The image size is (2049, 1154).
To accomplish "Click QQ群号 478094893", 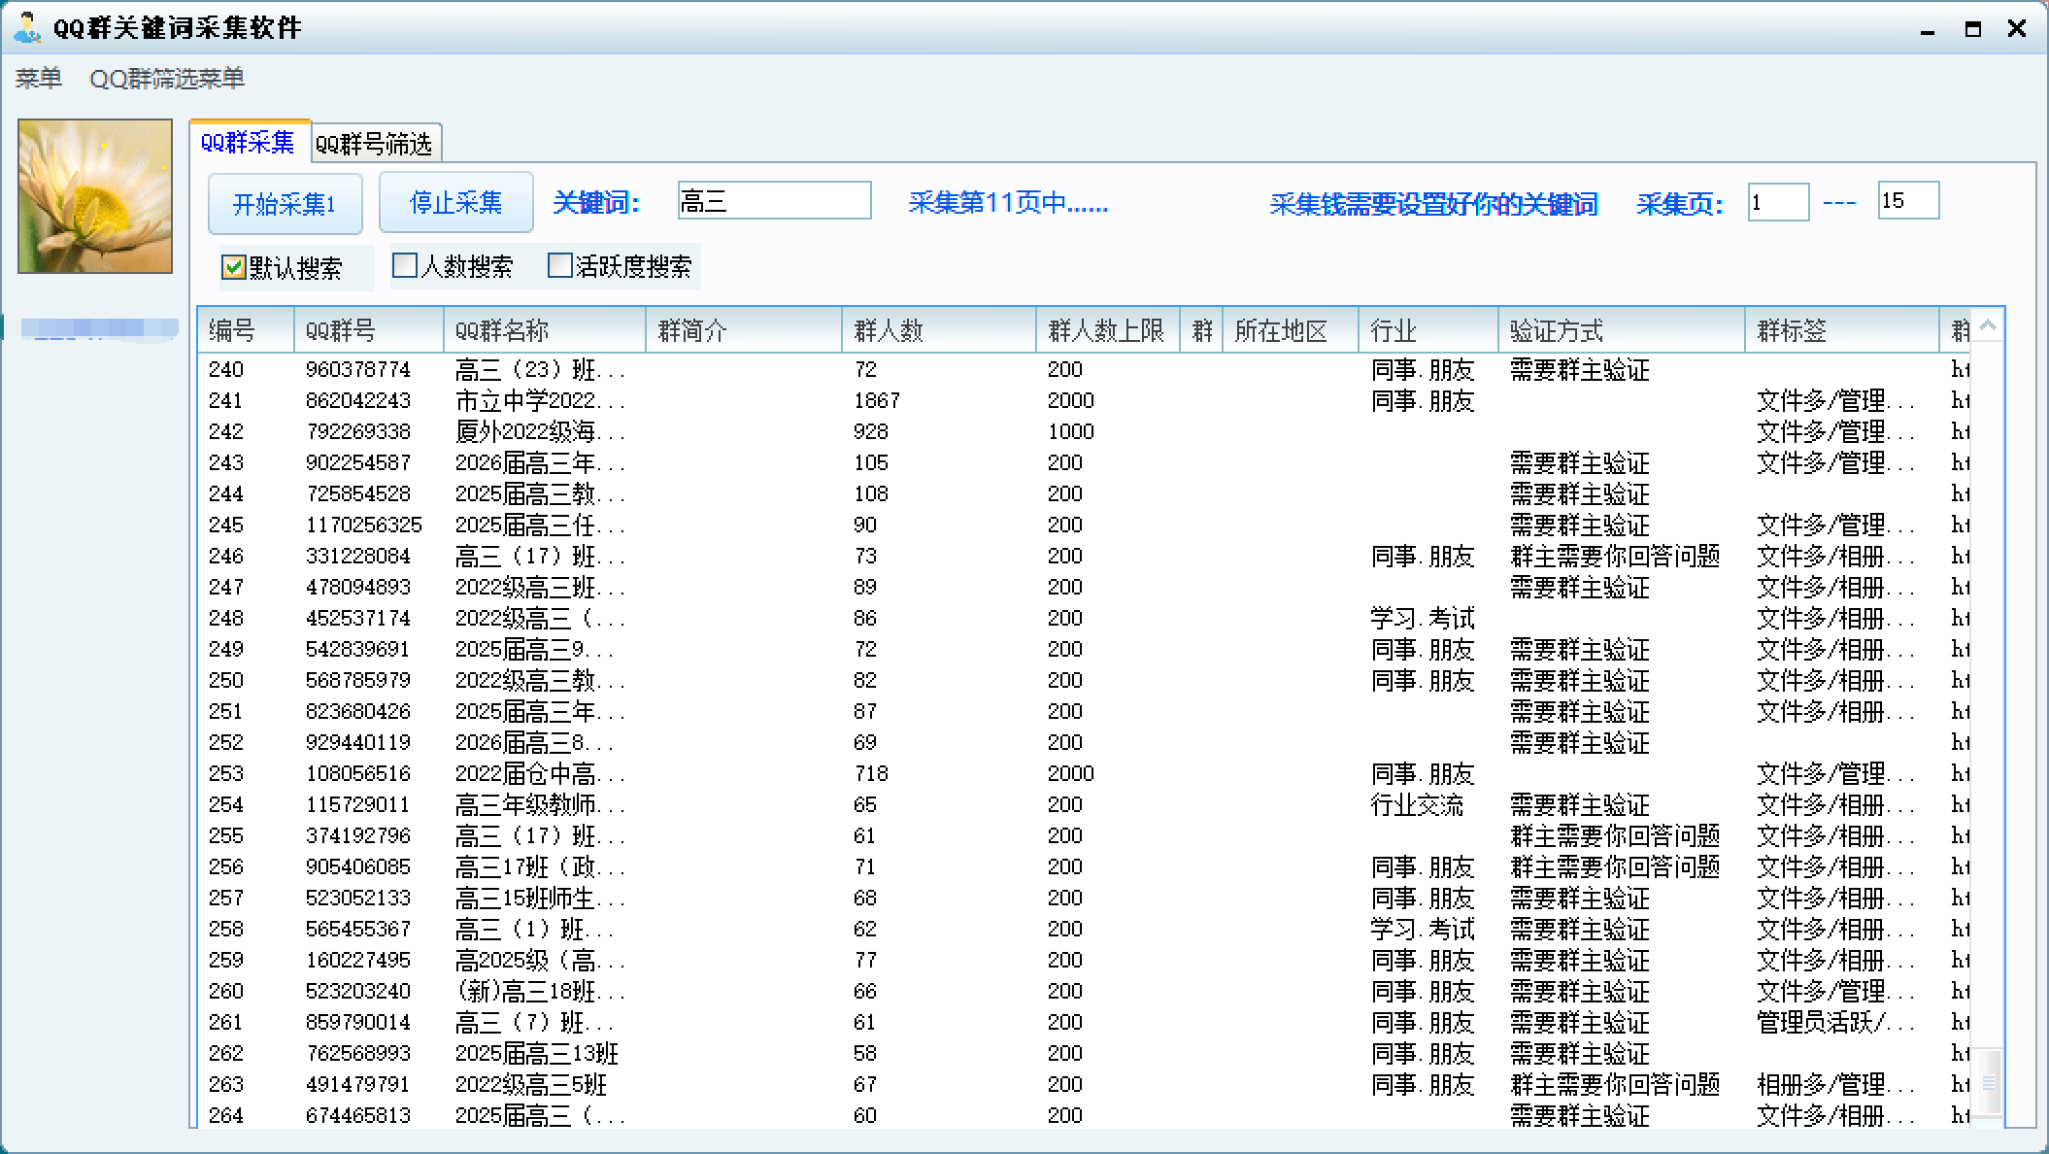I will (358, 587).
